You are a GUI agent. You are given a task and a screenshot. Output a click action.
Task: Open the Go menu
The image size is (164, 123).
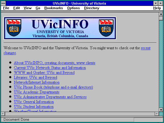38,8
